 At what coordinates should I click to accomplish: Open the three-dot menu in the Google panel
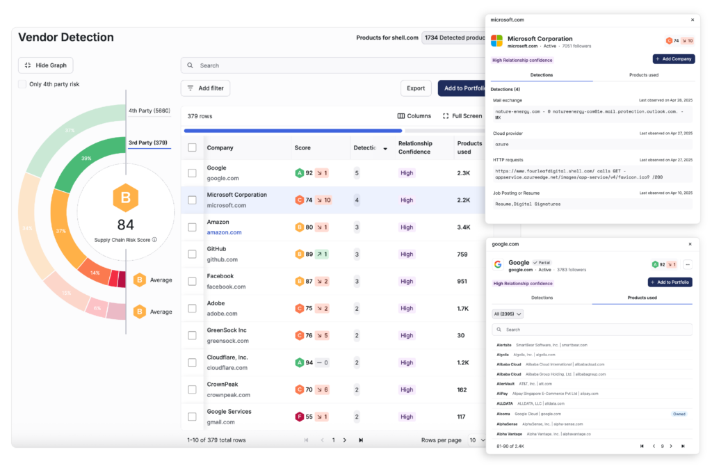pyautogui.click(x=688, y=264)
